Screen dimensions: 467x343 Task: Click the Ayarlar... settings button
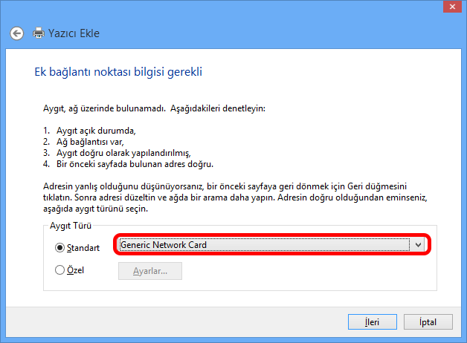149,271
